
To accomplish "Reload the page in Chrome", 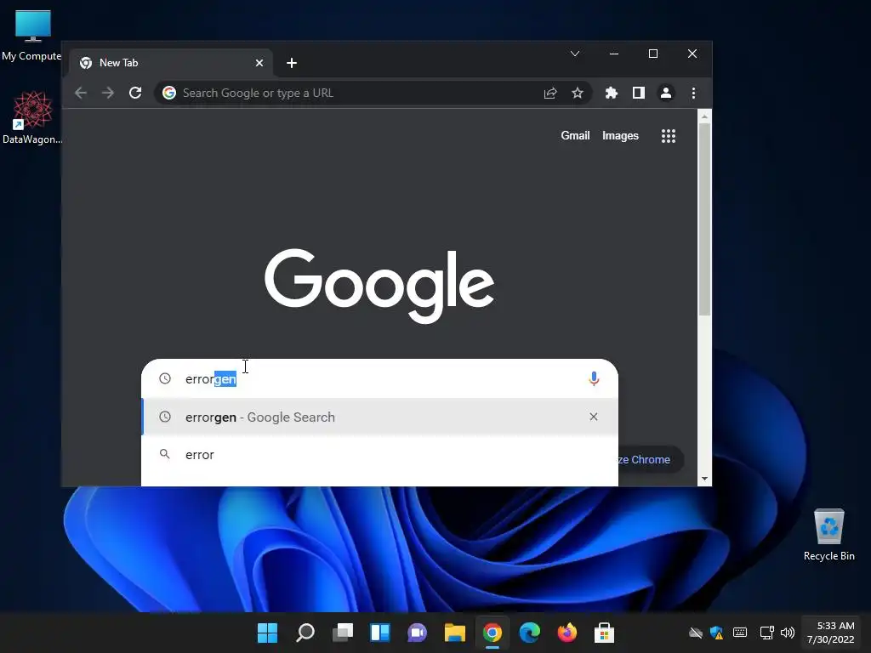I will (x=135, y=93).
